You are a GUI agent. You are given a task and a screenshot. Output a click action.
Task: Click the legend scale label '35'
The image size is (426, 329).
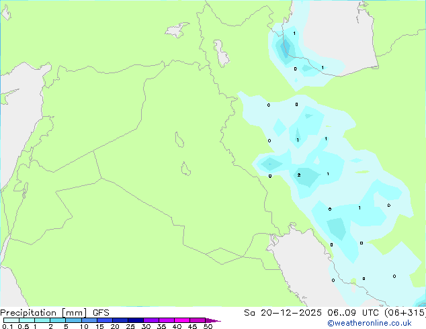161,326
